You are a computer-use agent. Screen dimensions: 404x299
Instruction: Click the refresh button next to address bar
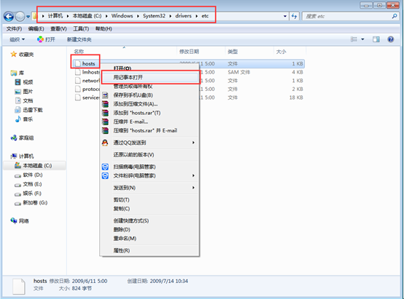tap(294, 16)
